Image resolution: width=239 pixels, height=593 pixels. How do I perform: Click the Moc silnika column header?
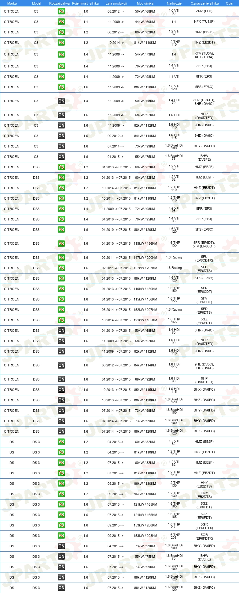click(145, 3)
